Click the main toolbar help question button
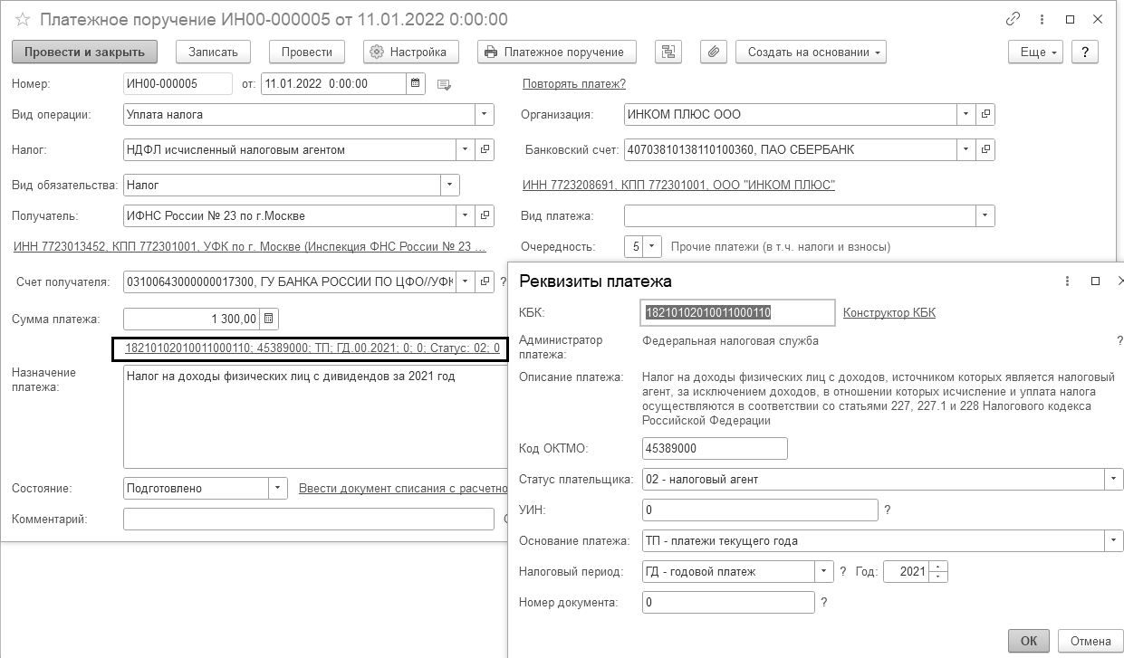Image resolution: width=1124 pixels, height=658 pixels. (1085, 52)
